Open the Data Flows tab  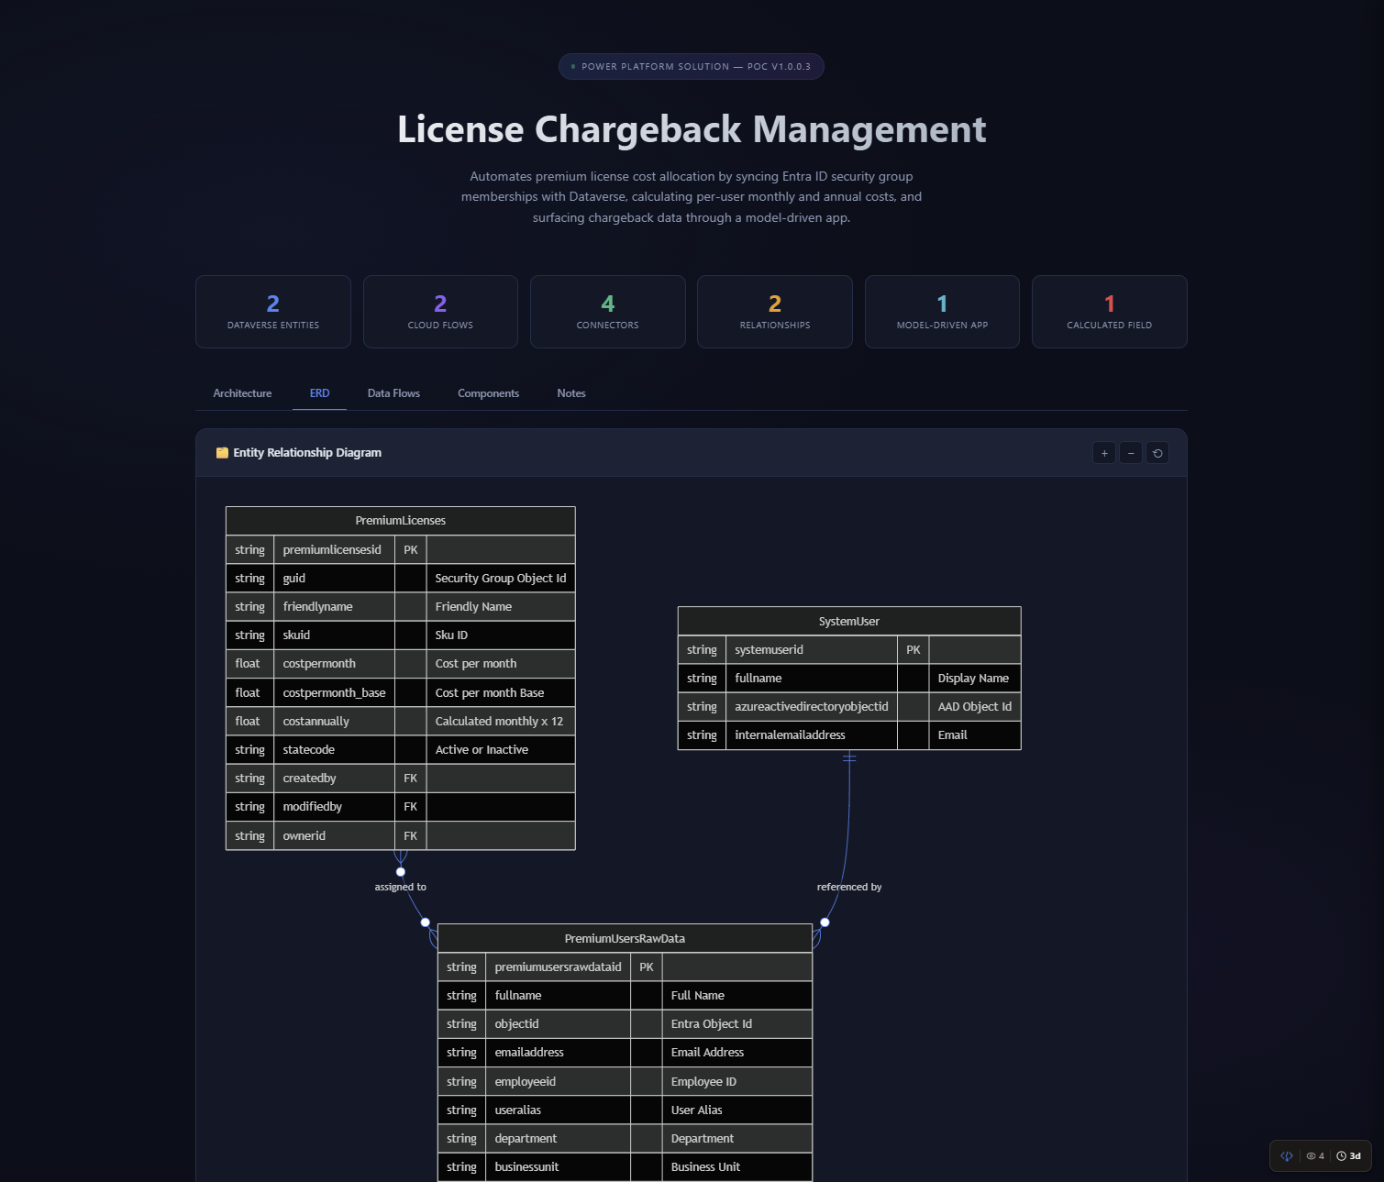pos(393,392)
